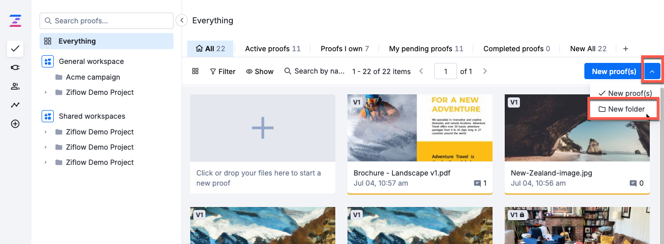This screenshot has height=244, width=664.
Task: Open General workspace
Action: coord(91,61)
